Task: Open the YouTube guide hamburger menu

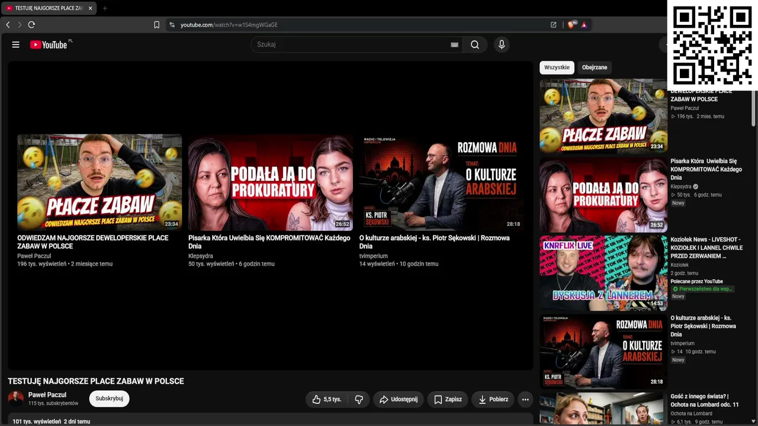Action: 16,44
